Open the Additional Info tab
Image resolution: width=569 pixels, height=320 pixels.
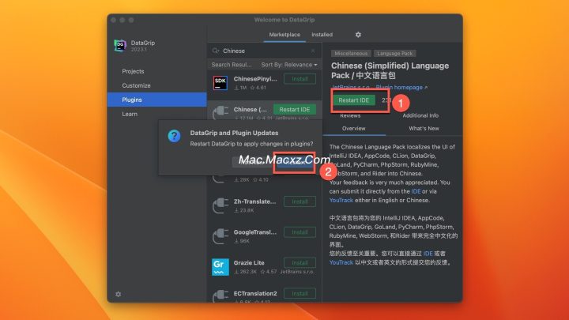420,115
